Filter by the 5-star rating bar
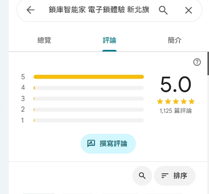Screen dimensions: 209x194 click(82, 77)
